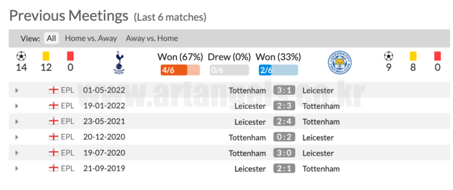Click the gray 0/6 drew bar
453x190 pixels.
coord(229,70)
